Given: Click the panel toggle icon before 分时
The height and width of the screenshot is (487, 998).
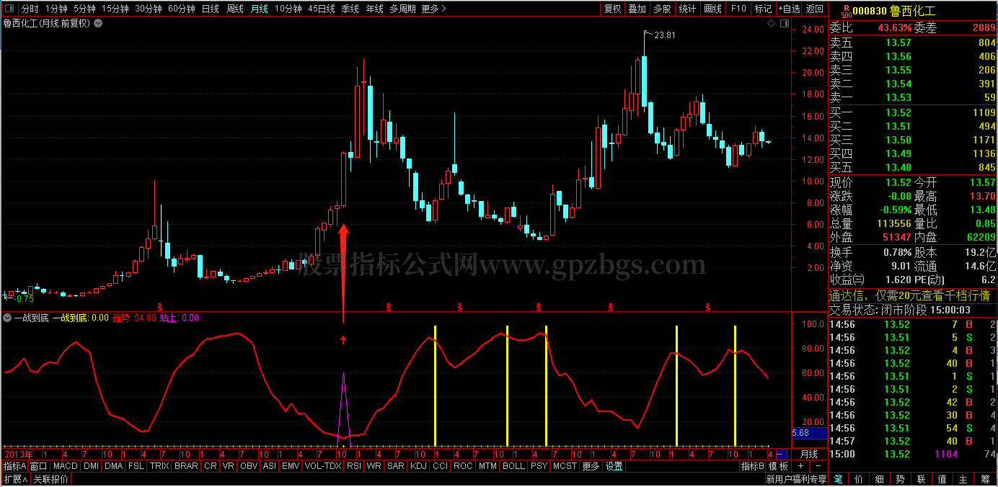Looking at the screenshot, I should point(9,9).
